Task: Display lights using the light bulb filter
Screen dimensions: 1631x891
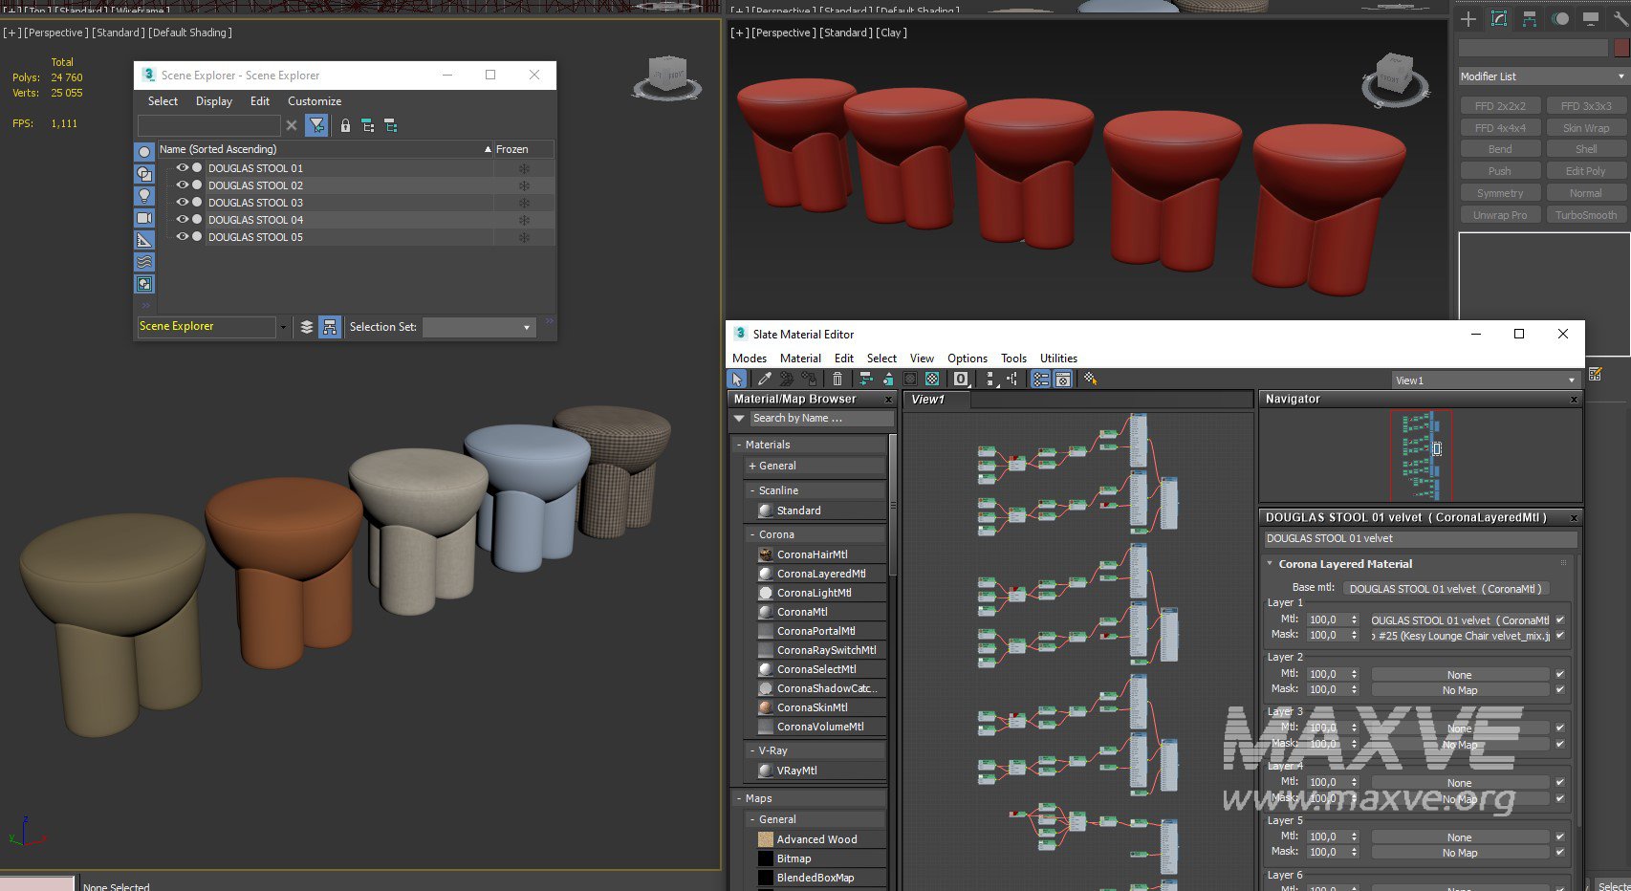Action: (x=144, y=196)
